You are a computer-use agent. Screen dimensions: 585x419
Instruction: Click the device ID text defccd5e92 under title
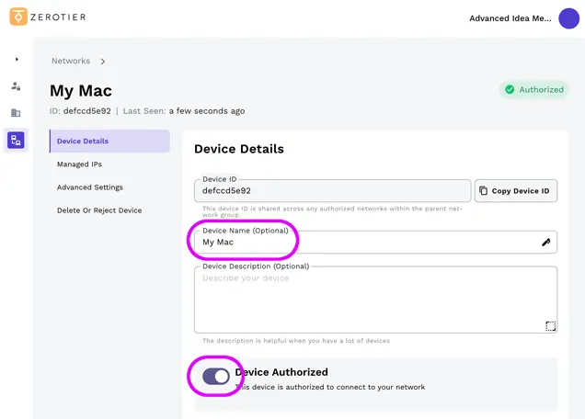pos(87,111)
